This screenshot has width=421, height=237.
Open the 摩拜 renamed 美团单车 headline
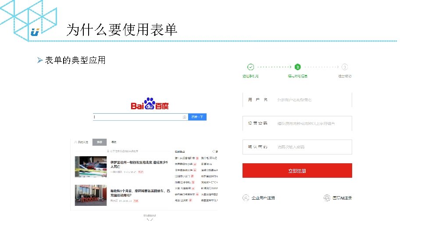click(x=140, y=193)
